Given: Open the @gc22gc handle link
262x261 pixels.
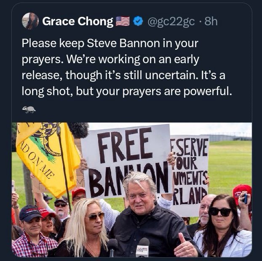Looking at the screenshot, I should (x=171, y=21).
